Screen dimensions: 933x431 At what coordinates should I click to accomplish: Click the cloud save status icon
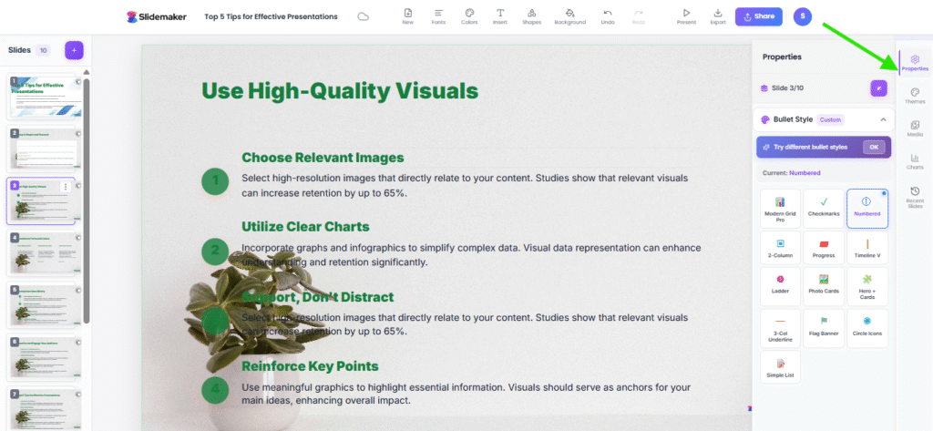364,16
